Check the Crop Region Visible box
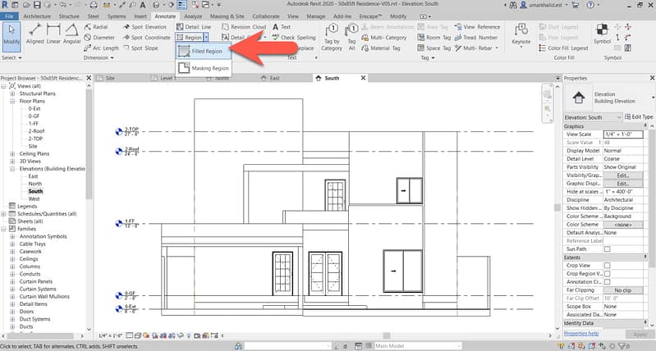Screen dimensions: 656x351 tap(608, 274)
